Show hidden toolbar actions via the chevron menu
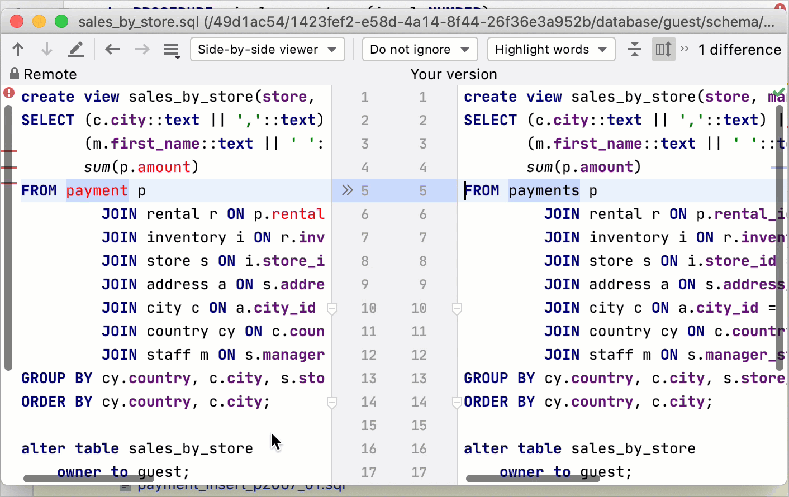This screenshot has width=789, height=497. [x=684, y=49]
